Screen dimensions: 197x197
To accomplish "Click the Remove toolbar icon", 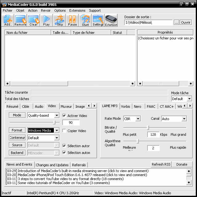I will click(x=20, y=20).
